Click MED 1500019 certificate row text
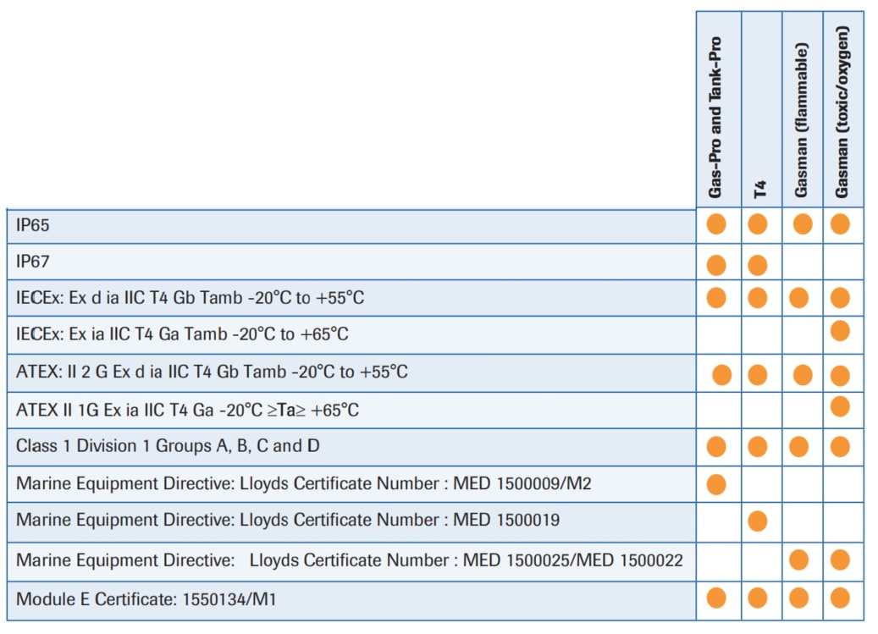The height and width of the screenshot is (634, 878). [288, 520]
